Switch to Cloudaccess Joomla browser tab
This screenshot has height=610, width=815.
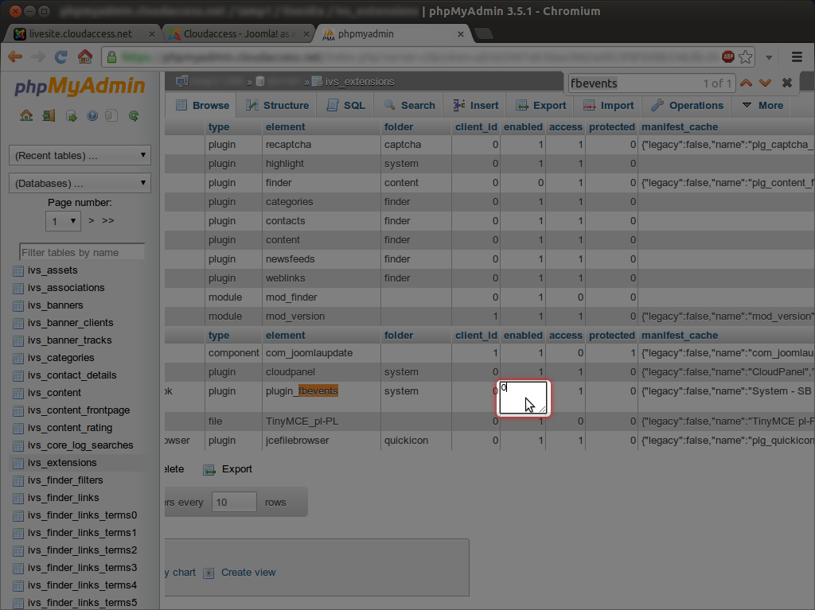(239, 33)
